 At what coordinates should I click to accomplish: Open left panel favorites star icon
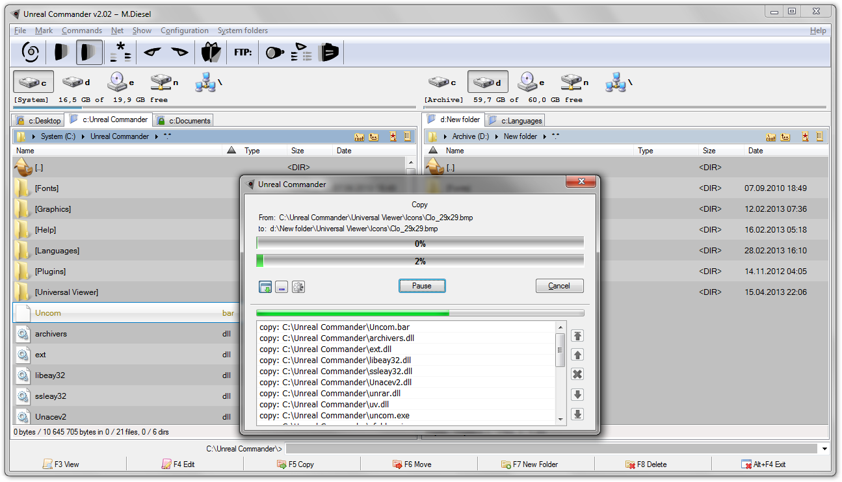[393, 136]
